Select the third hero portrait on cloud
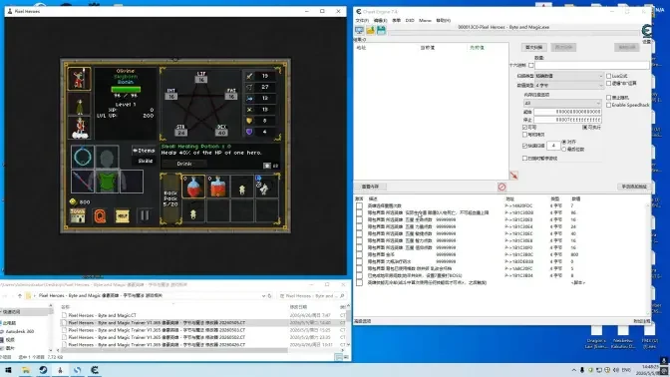 coord(79,128)
